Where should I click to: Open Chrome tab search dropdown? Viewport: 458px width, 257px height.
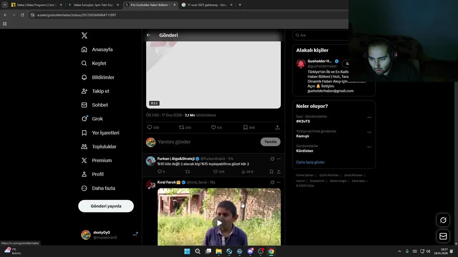[5, 5]
